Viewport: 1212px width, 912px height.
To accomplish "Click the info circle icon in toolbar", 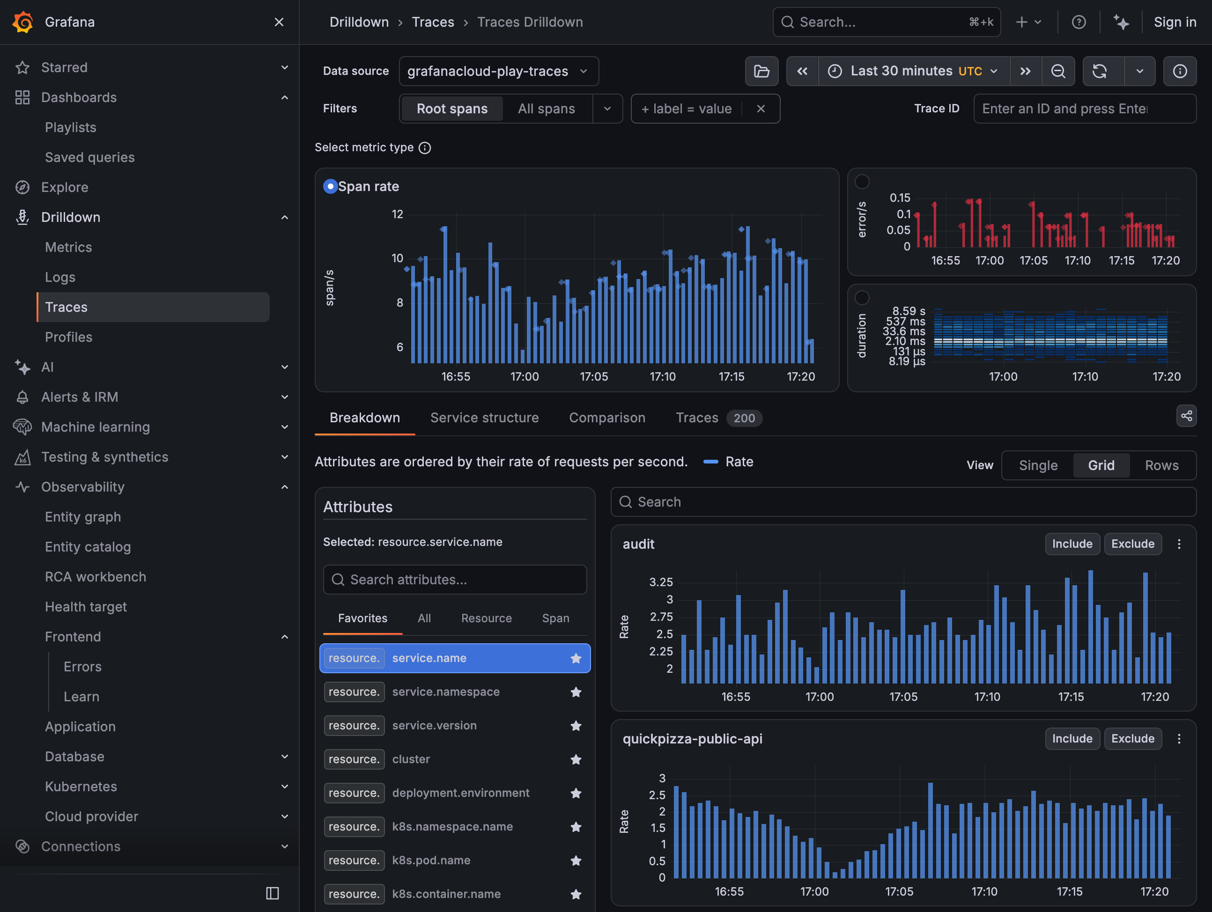I will tap(1180, 71).
